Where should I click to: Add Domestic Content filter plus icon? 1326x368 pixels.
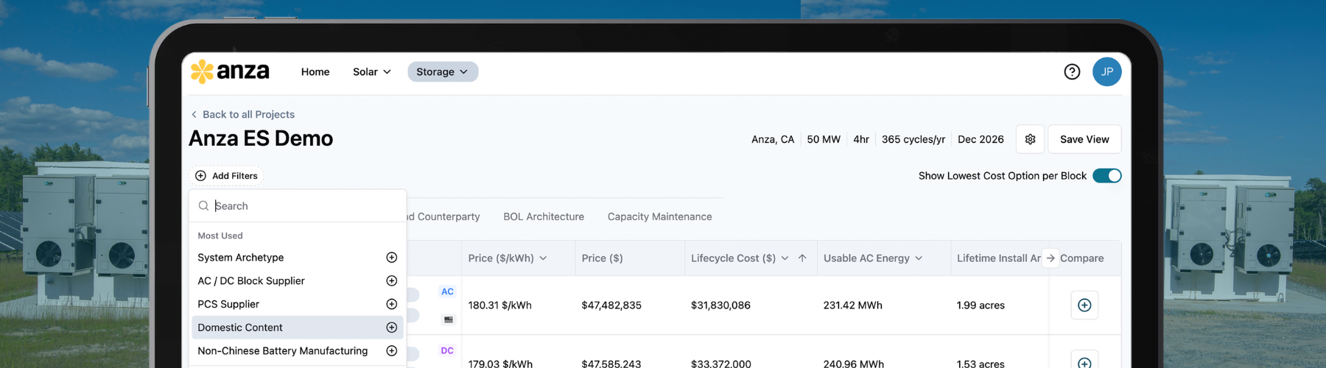click(392, 328)
